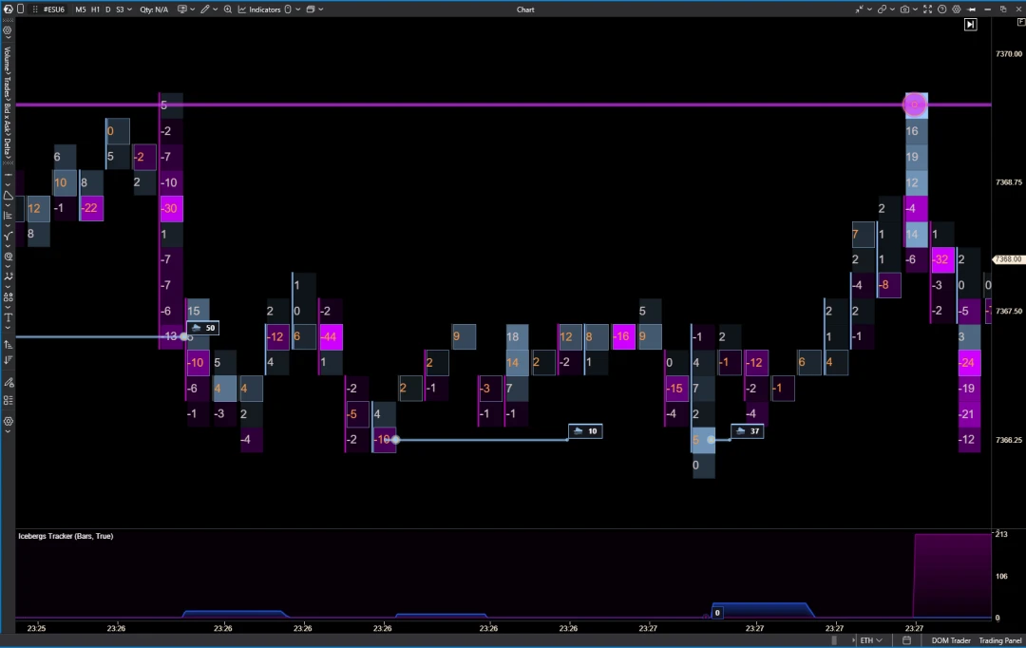This screenshot has width=1026, height=648.
Task: Click the bottom gear icon in the left sidebar
Action: pyautogui.click(x=8, y=422)
